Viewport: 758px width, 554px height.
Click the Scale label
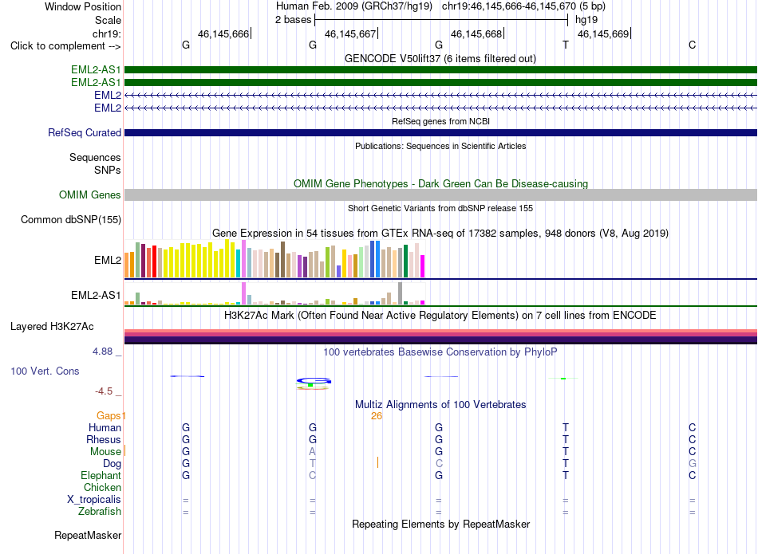[108, 20]
